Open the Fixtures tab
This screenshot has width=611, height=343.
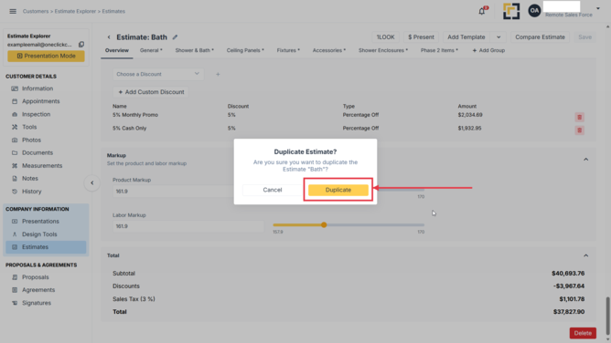288,50
